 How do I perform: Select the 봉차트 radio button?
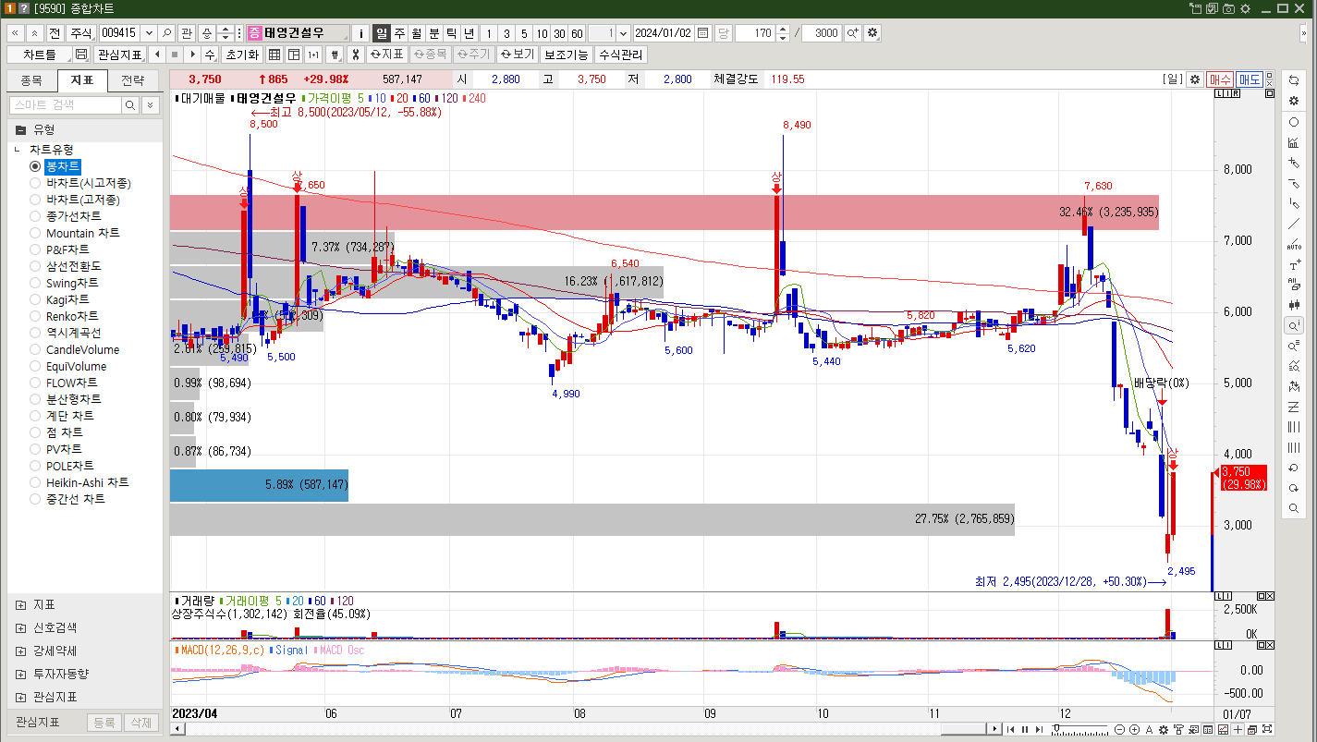point(35,166)
